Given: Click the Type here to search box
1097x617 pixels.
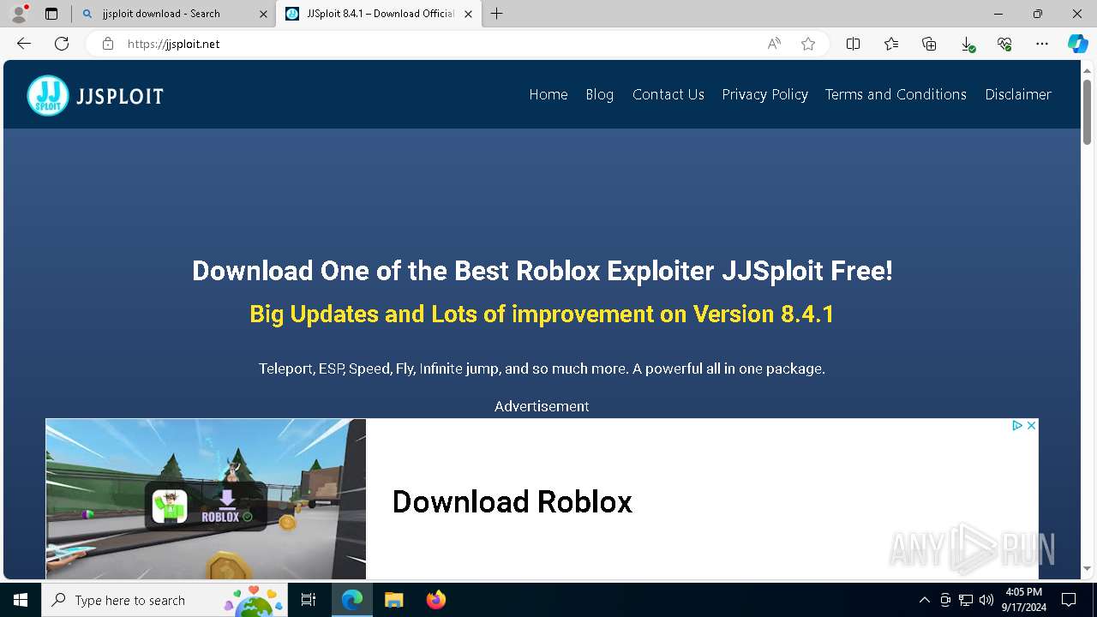Looking at the screenshot, I should [165, 600].
